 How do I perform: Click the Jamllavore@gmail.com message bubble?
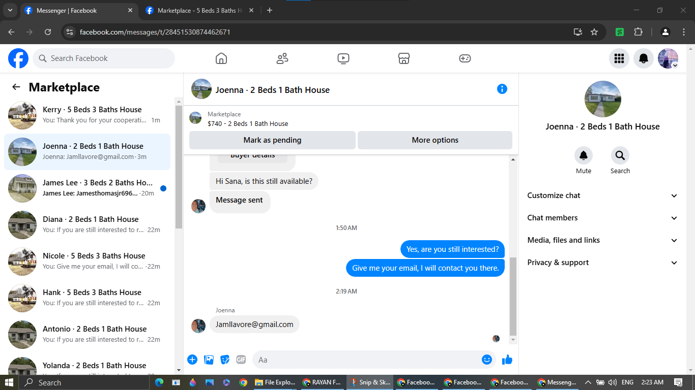(x=254, y=324)
